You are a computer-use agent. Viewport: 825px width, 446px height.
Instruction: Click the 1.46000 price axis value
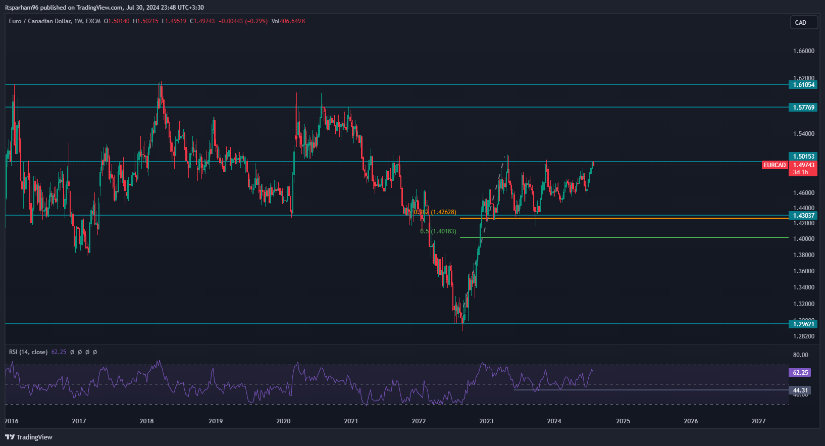coord(804,193)
